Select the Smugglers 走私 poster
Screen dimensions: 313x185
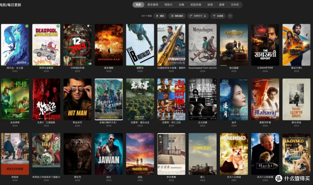(x=140, y=154)
